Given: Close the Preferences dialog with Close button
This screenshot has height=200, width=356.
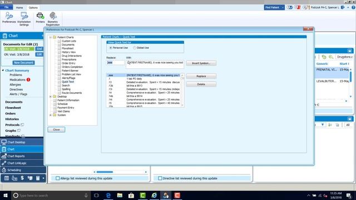Looking at the screenshot, I should (x=56, y=129).
